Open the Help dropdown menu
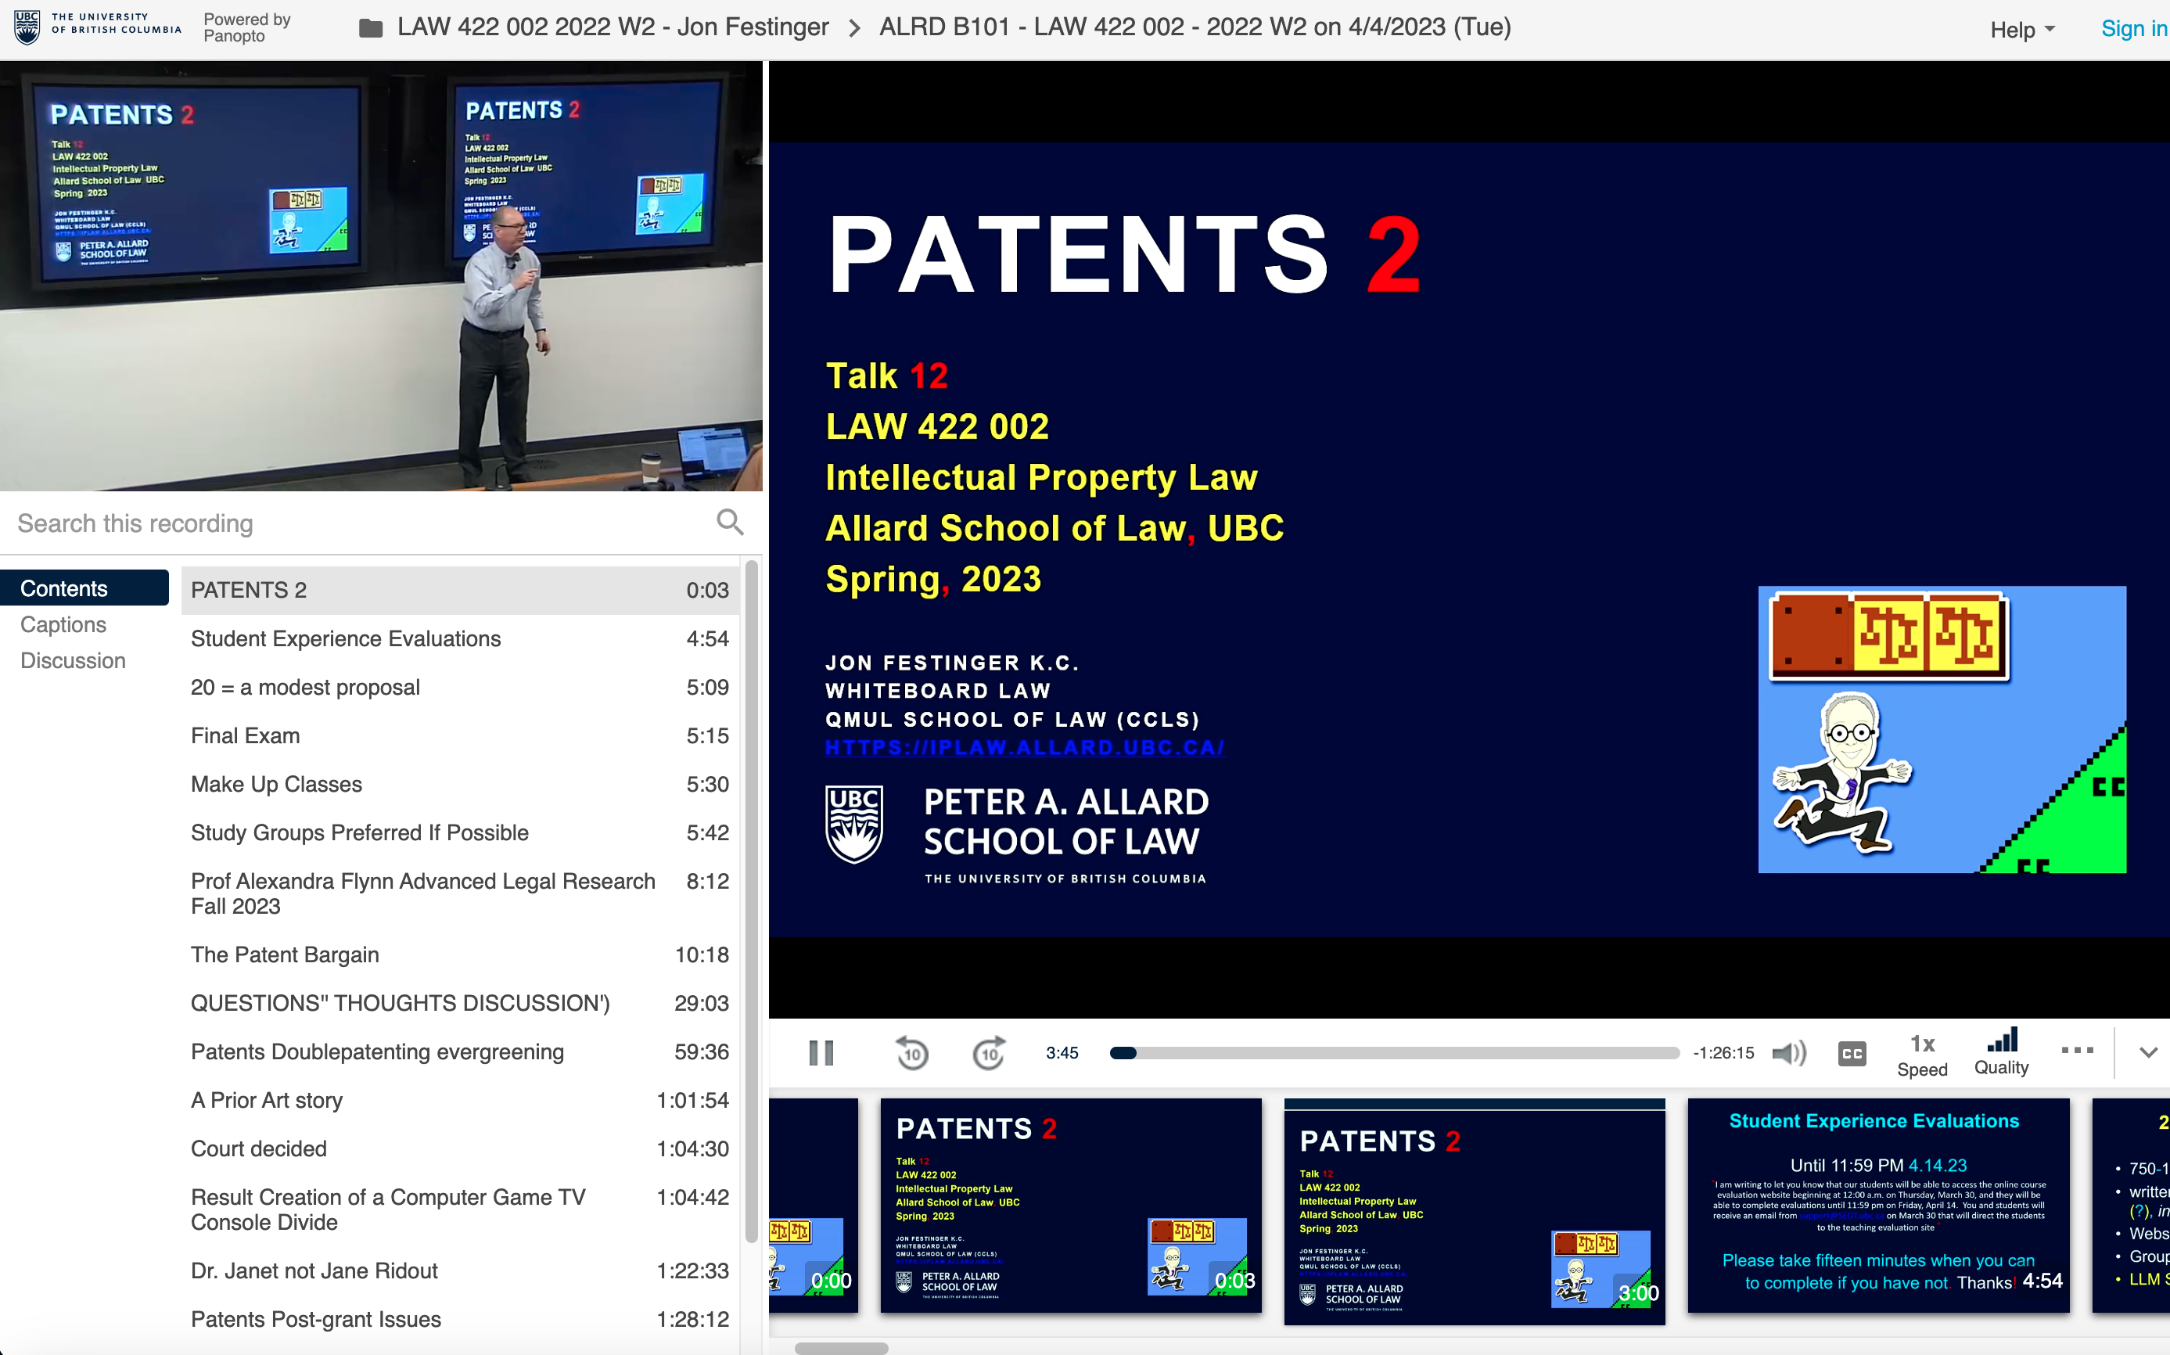 coord(2021,30)
